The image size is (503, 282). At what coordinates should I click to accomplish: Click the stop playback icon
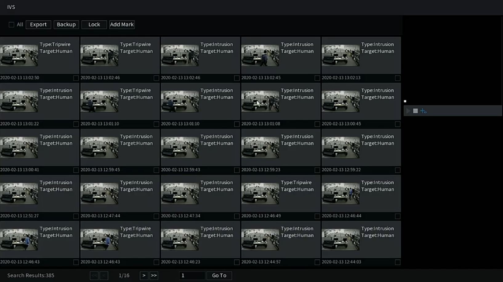(x=415, y=111)
